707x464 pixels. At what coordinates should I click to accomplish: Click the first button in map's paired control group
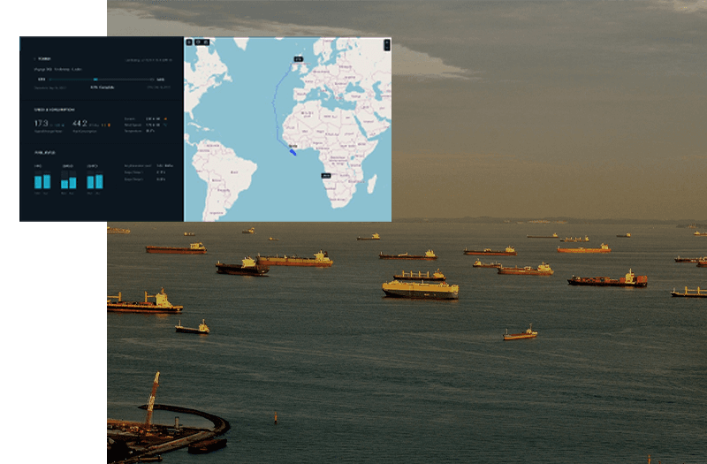pos(198,42)
